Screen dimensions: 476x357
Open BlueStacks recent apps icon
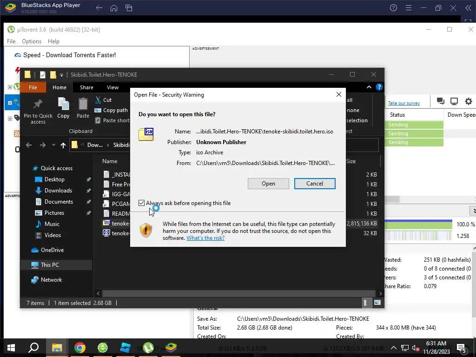tap(129, 8)
